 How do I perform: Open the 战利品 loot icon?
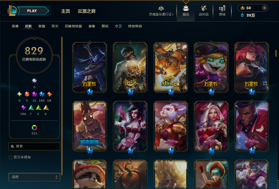pyautogui.click(x=204, y=8)
